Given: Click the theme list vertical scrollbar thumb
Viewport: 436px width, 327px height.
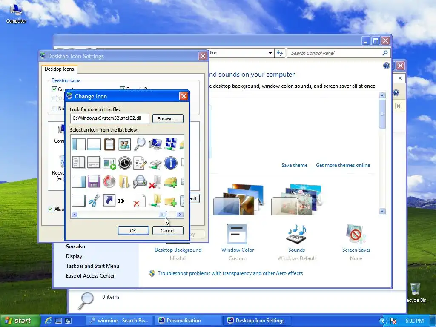Looking at the screenshot, I should [x=382, y=114].
